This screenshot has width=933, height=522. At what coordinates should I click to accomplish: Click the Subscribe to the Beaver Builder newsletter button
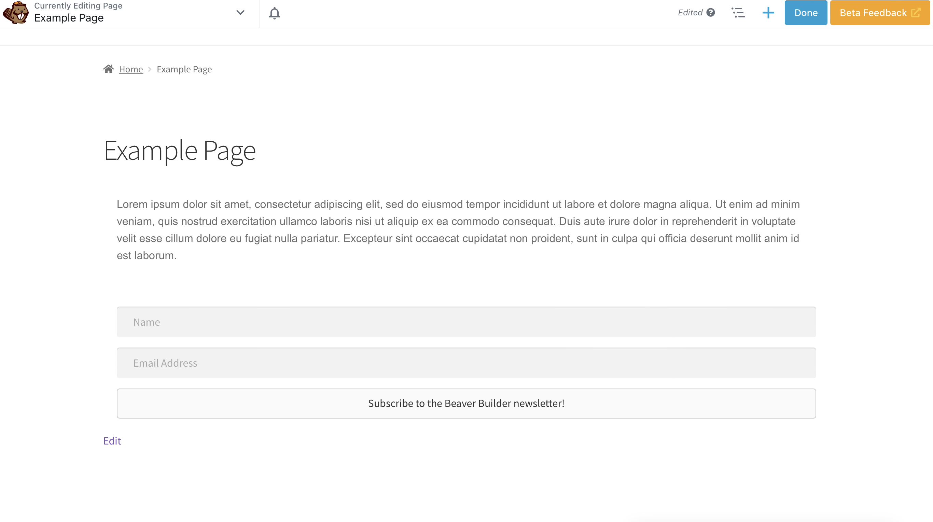click(466, 403)
